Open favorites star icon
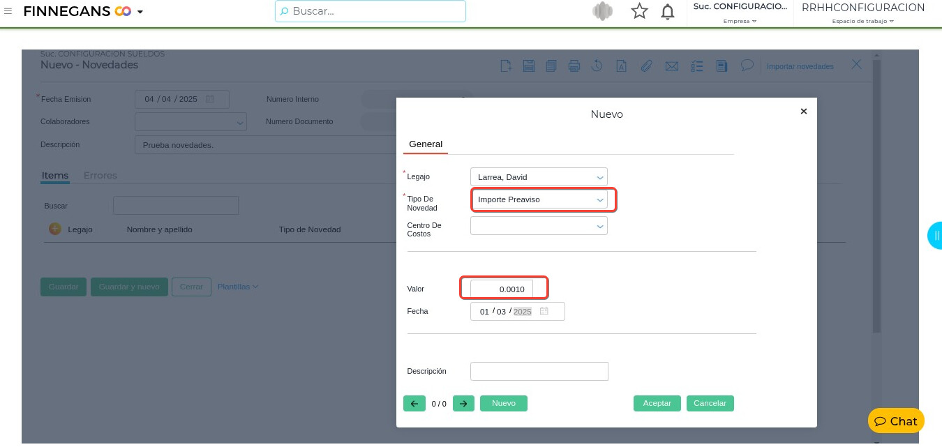 [x=639, y=11]
